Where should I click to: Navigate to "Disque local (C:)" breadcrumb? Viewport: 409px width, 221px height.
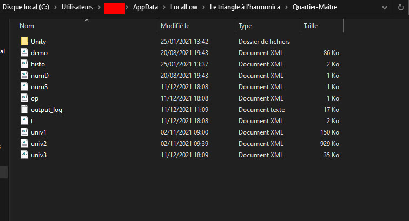(26, 7)
